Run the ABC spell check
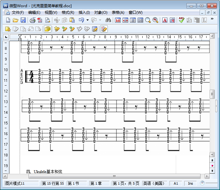The image size is (220, 190). point(181,20)
